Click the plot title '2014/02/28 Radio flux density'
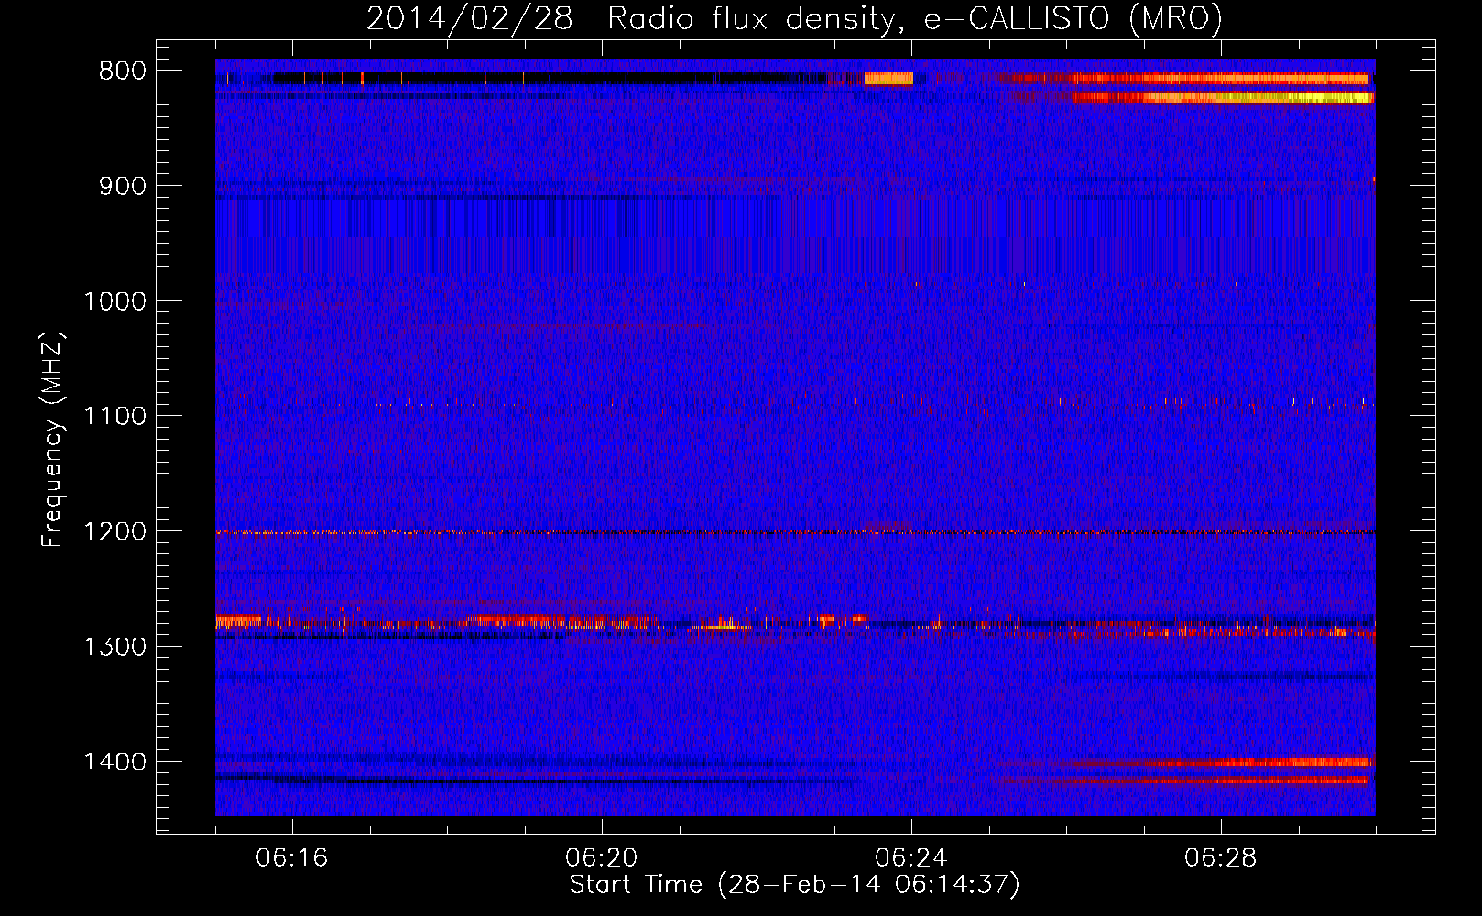 tap(794, 18)
